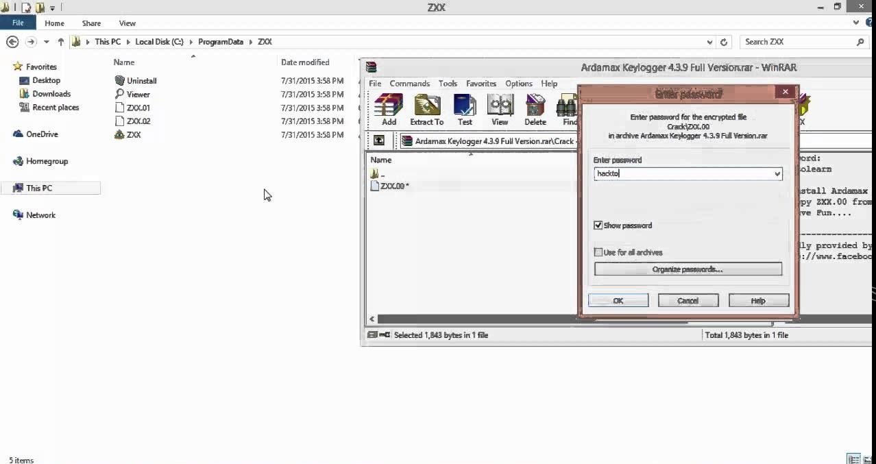Click the Explorer Back arrow
Screen dimensions: 876x464
pos(12,42)
